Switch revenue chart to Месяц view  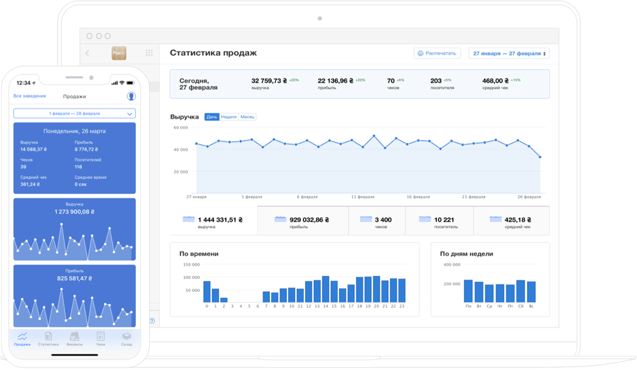tap(248, 117)
